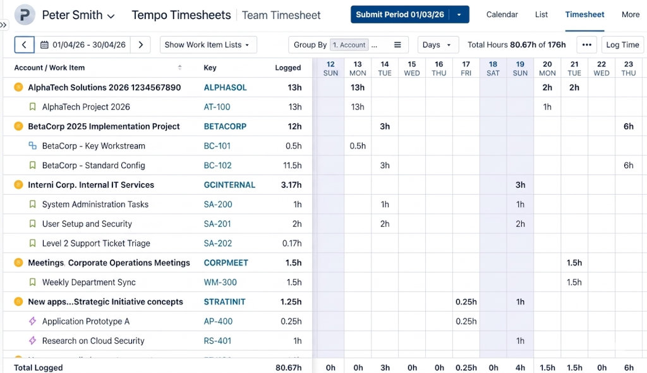This screenshot has height=373, width=647.
Task: Click the Peter Smith avatar icon
Action: click(25, 15)
